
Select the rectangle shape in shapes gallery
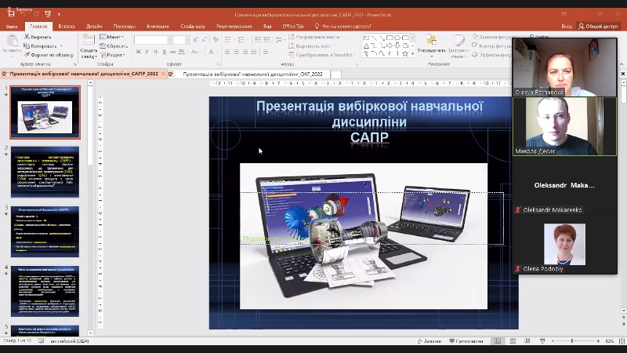[x=390, y=38]
